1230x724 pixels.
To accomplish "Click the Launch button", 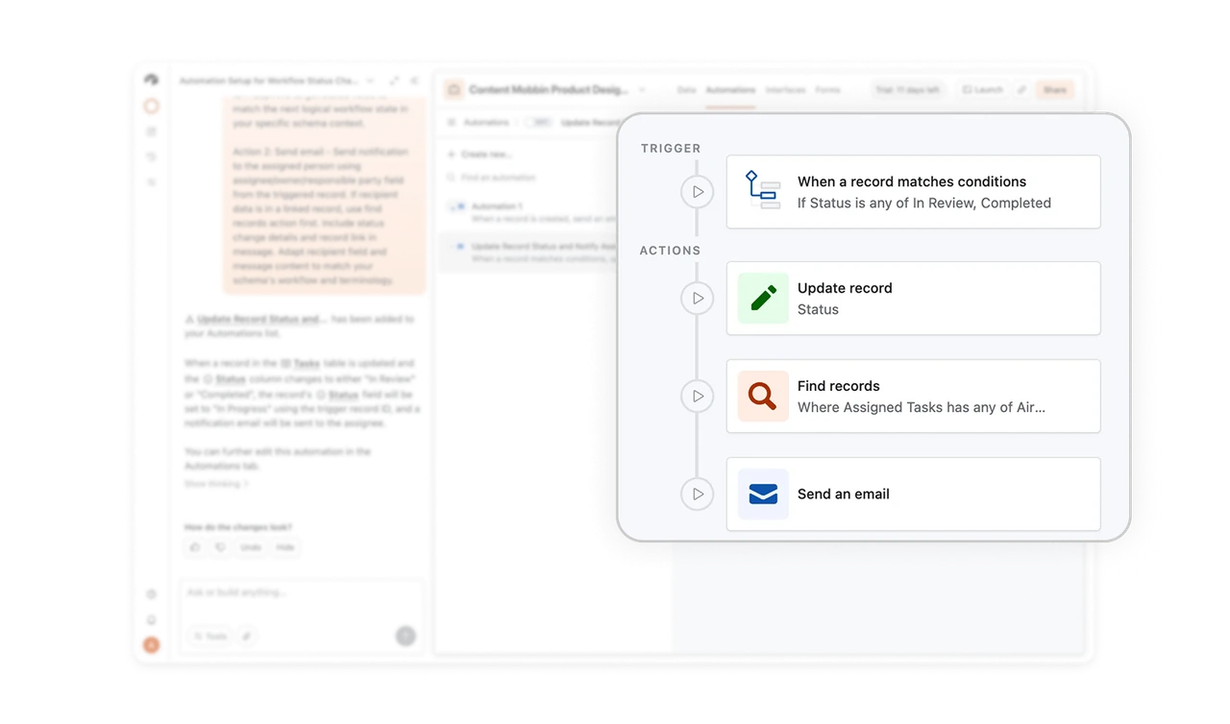I will (982, 90).
